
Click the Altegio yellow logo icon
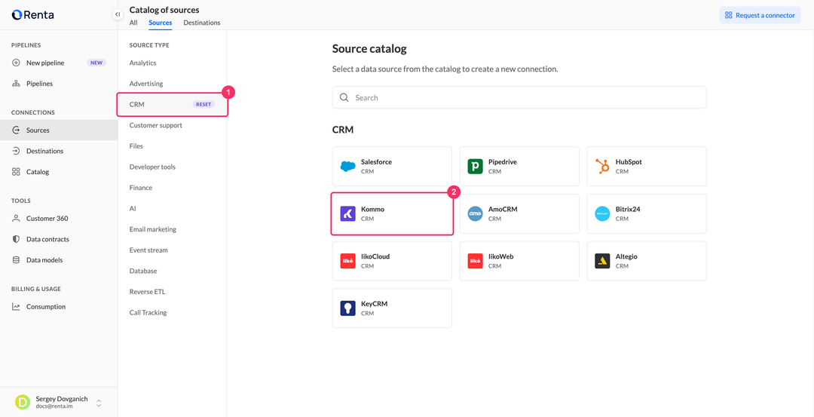pos(602,261)
